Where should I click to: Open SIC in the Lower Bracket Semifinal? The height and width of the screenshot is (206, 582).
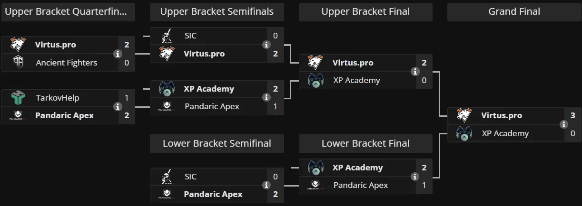[190, 177]
